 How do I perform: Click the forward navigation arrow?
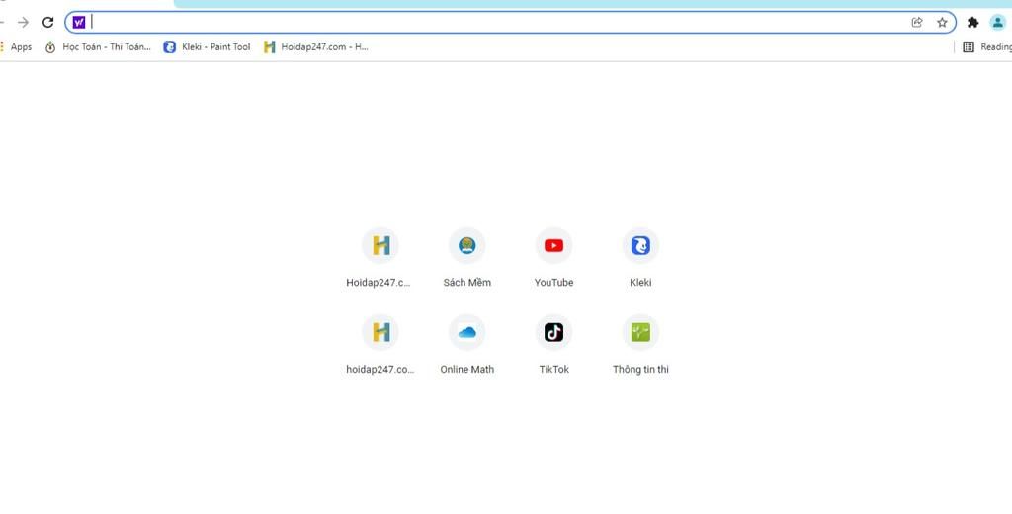tap(24, 23)
